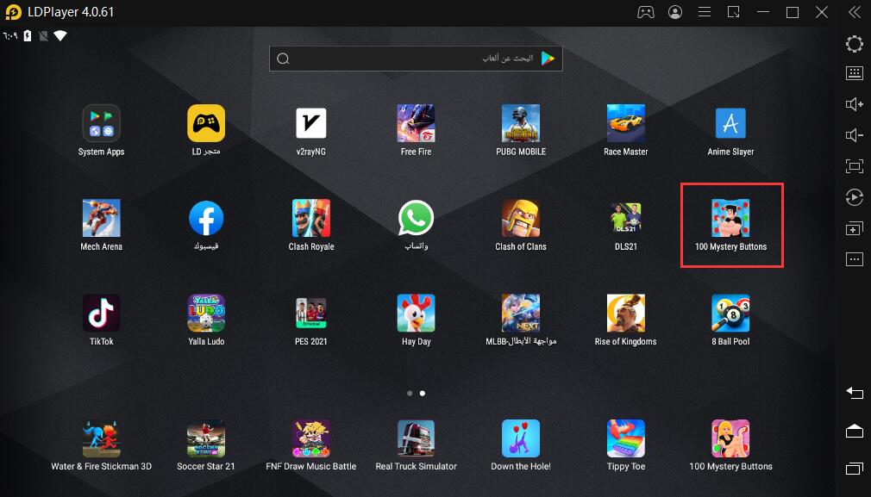This screenshot has width=871, height=497.
Task: Click the magnifier search icon
Action: click(283, 59)
